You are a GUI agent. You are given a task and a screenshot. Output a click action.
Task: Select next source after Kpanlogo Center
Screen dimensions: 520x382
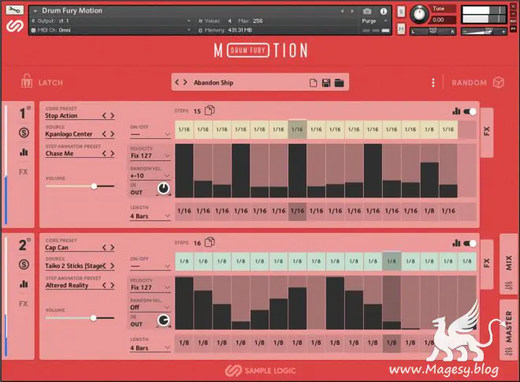point(113,134)
